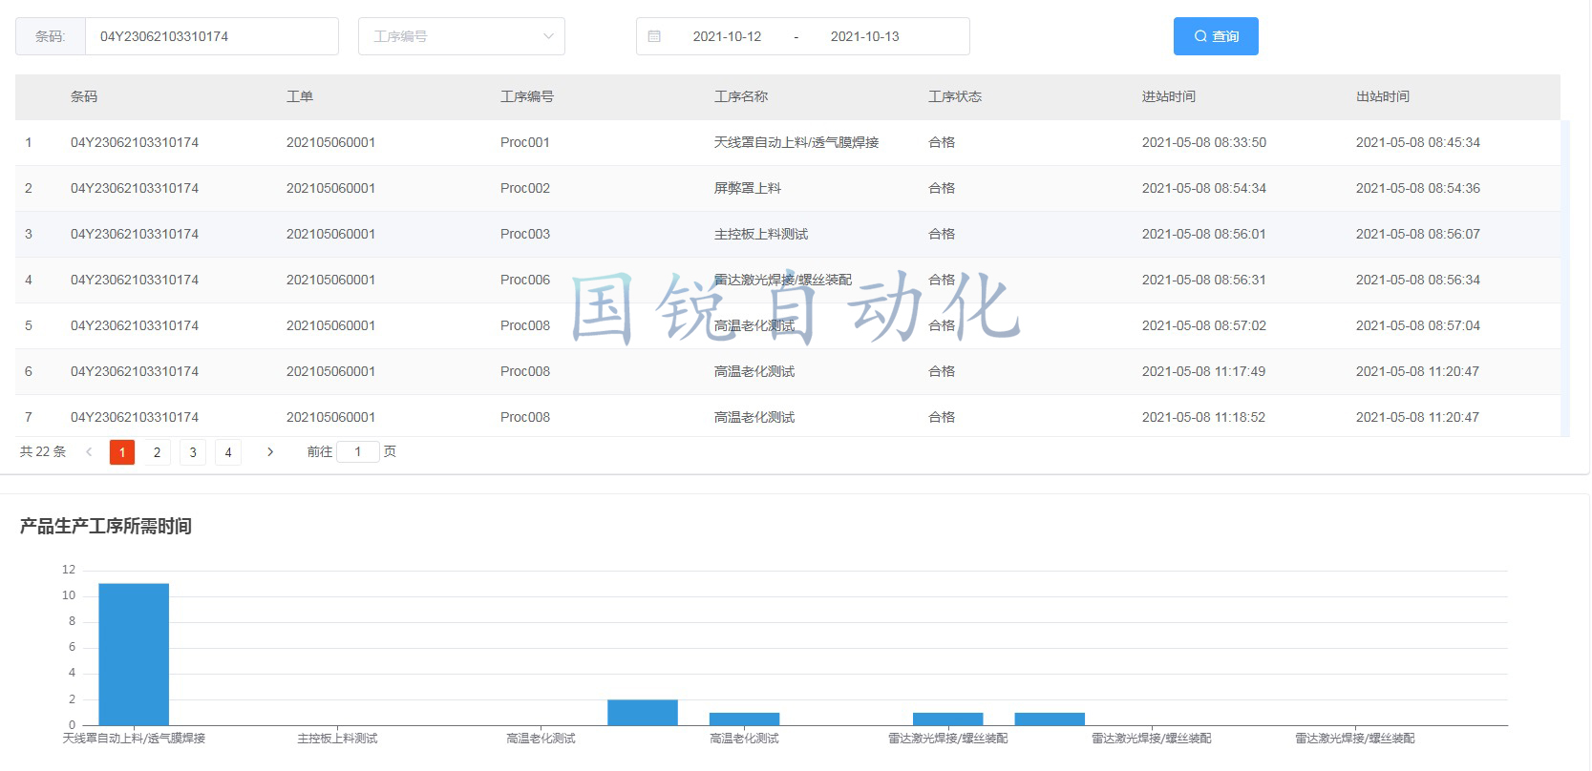1592x771 pixels.
Task: Open the 工序编号 dropdown
Action: click(461, 36)
